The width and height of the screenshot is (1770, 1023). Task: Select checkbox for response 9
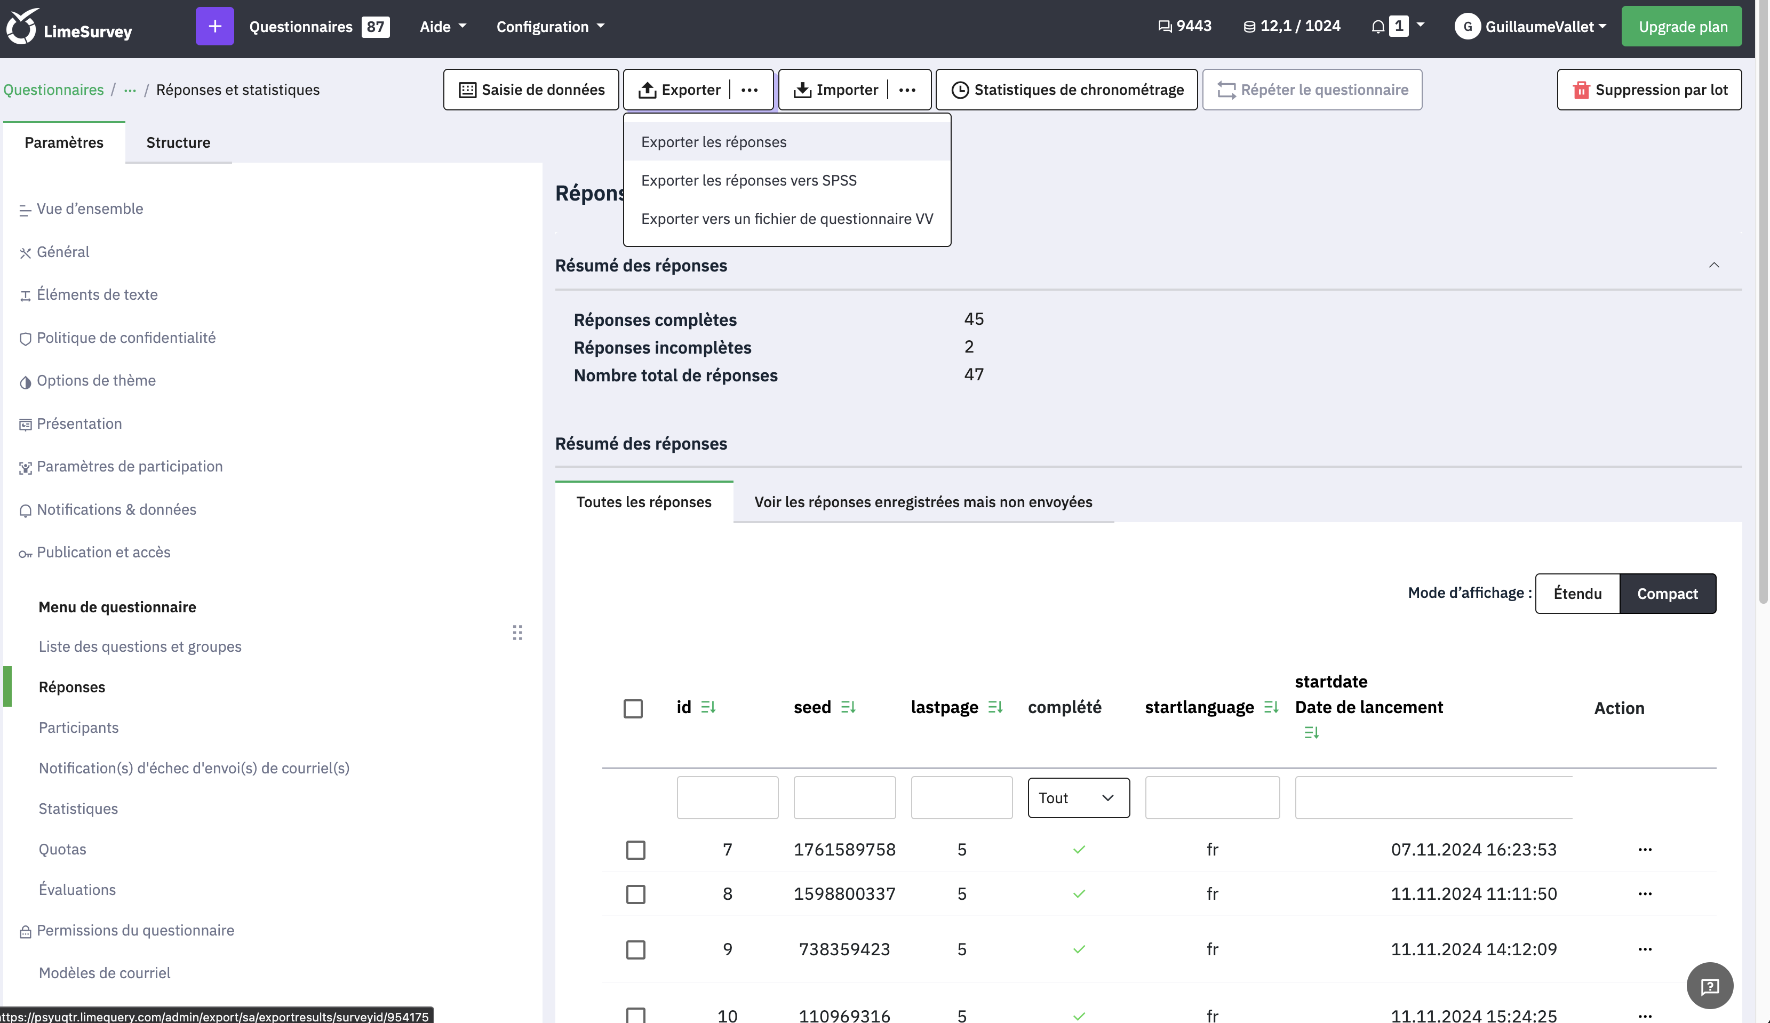click(636, 950)
